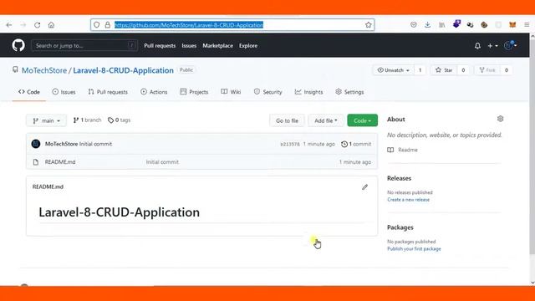Screen dimensions: 535x301
Task: Reload the page with the refresh icon
Action: [x=37, y=25]
